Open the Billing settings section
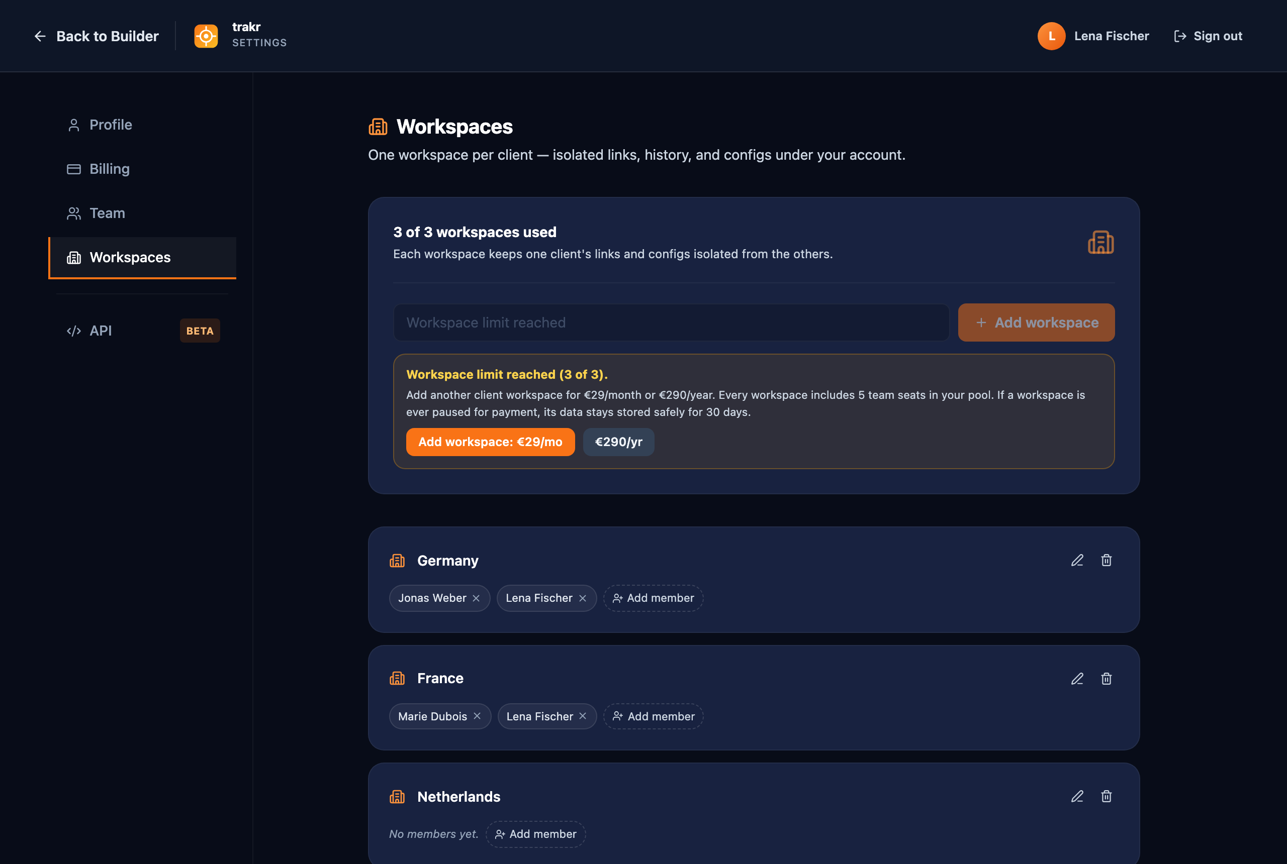Image resolution: width=1287 pixels, height=864 pixels. pos(142,169)
